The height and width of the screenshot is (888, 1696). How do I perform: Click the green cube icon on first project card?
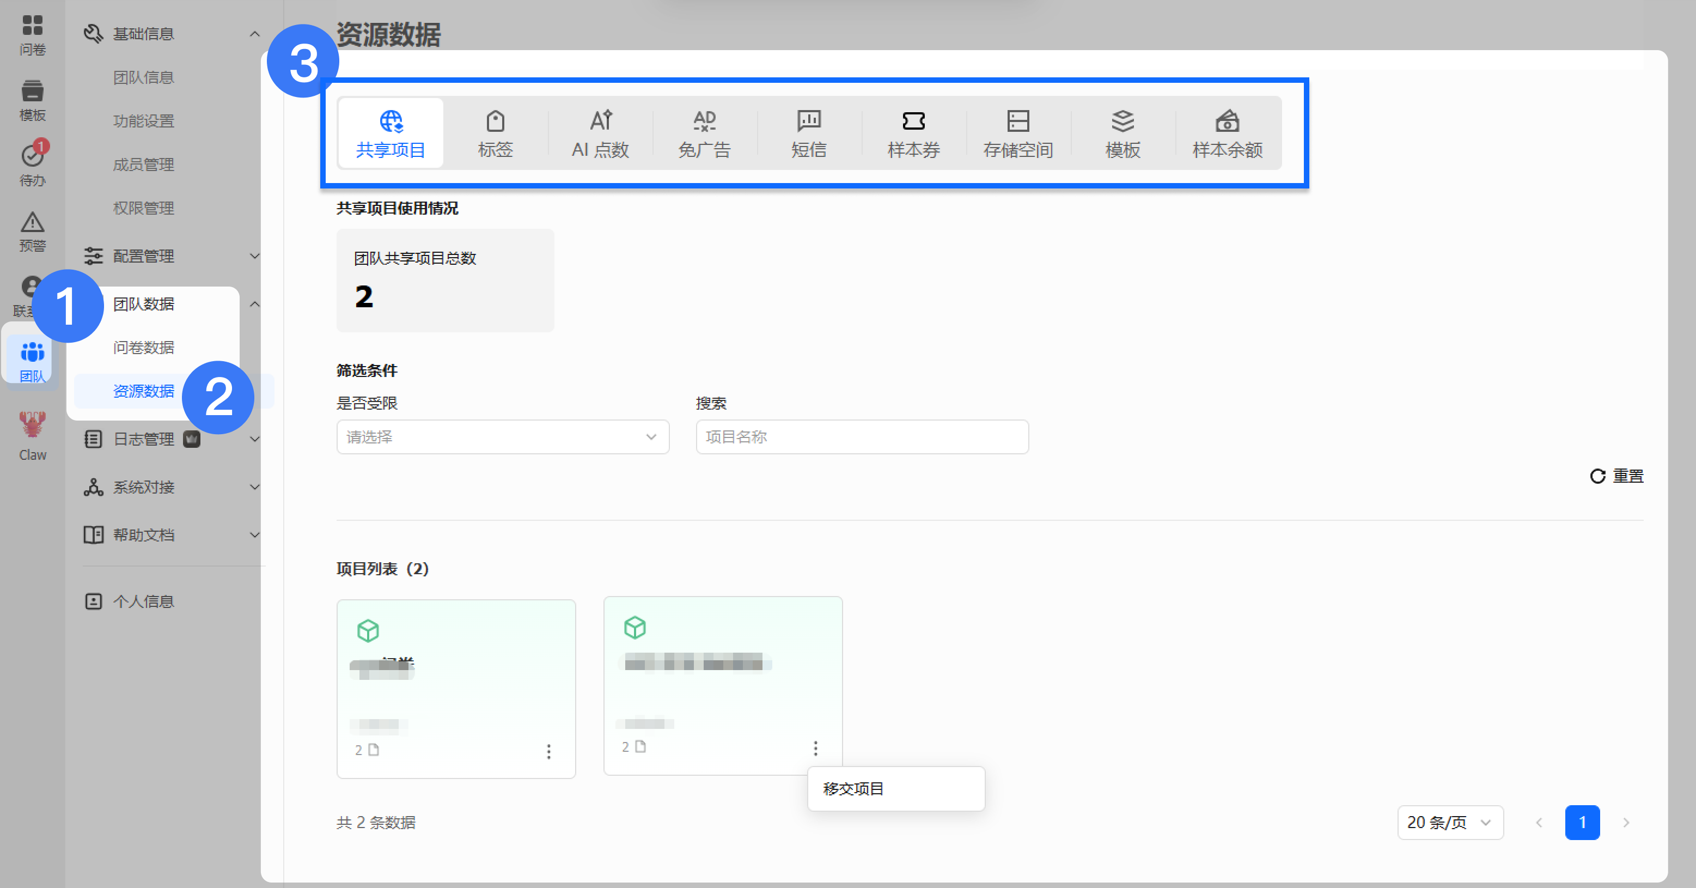coord(368,630)
